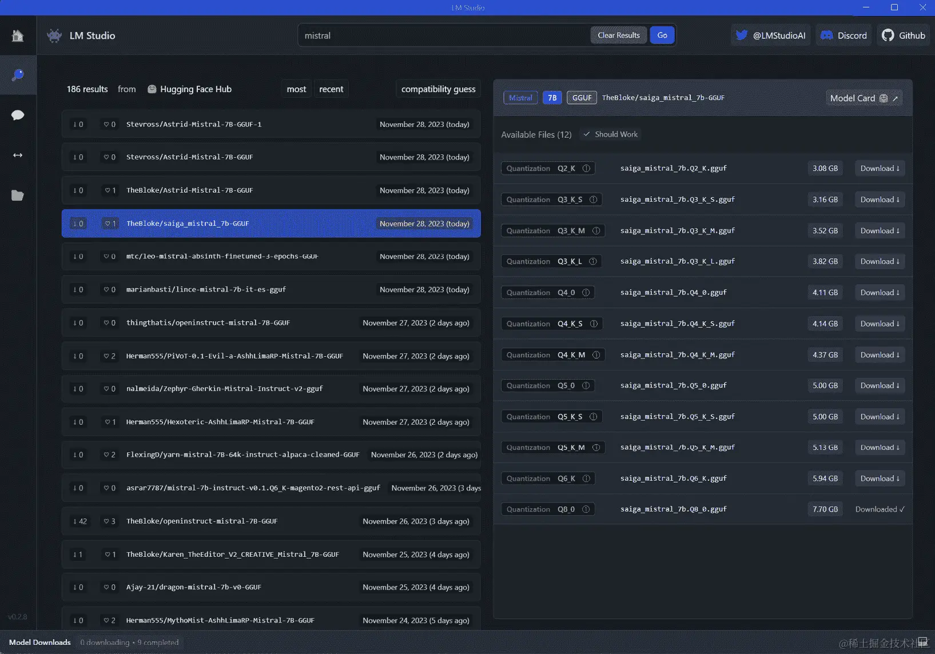This screenshot has width=935, height=654.
Task: Open the Model Downloads status bar panel
Action: pyautogui.click(x=40, y=643)
